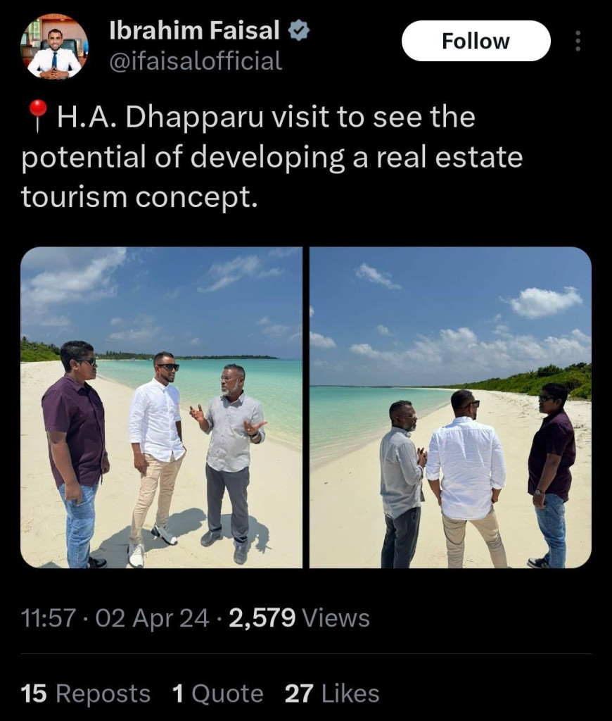Show the 15 Reposts list

click(85, 694)
